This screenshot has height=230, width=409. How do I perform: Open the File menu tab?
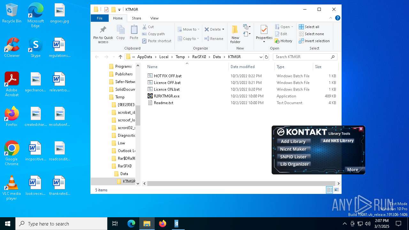pos(100,18)
